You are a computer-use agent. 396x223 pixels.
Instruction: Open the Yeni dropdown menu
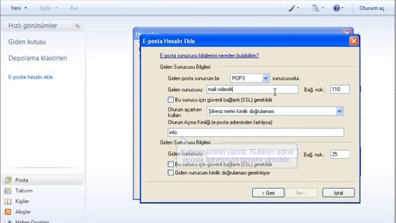pyautogui.click(x=19, y=8)
